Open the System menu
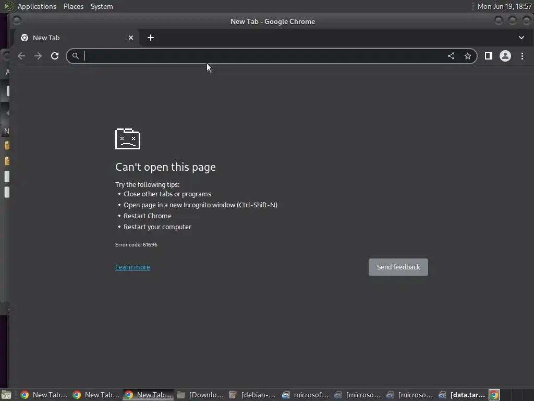Viewport: 534px width, 401px height. (x=102, y=6)
